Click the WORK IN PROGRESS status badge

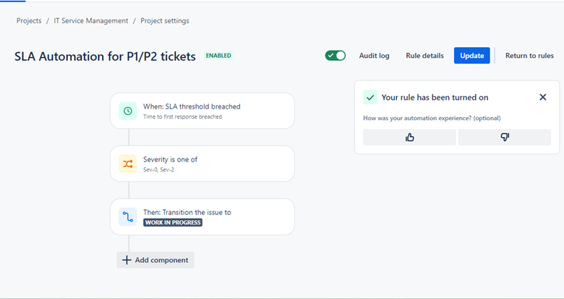click(173, 223)
